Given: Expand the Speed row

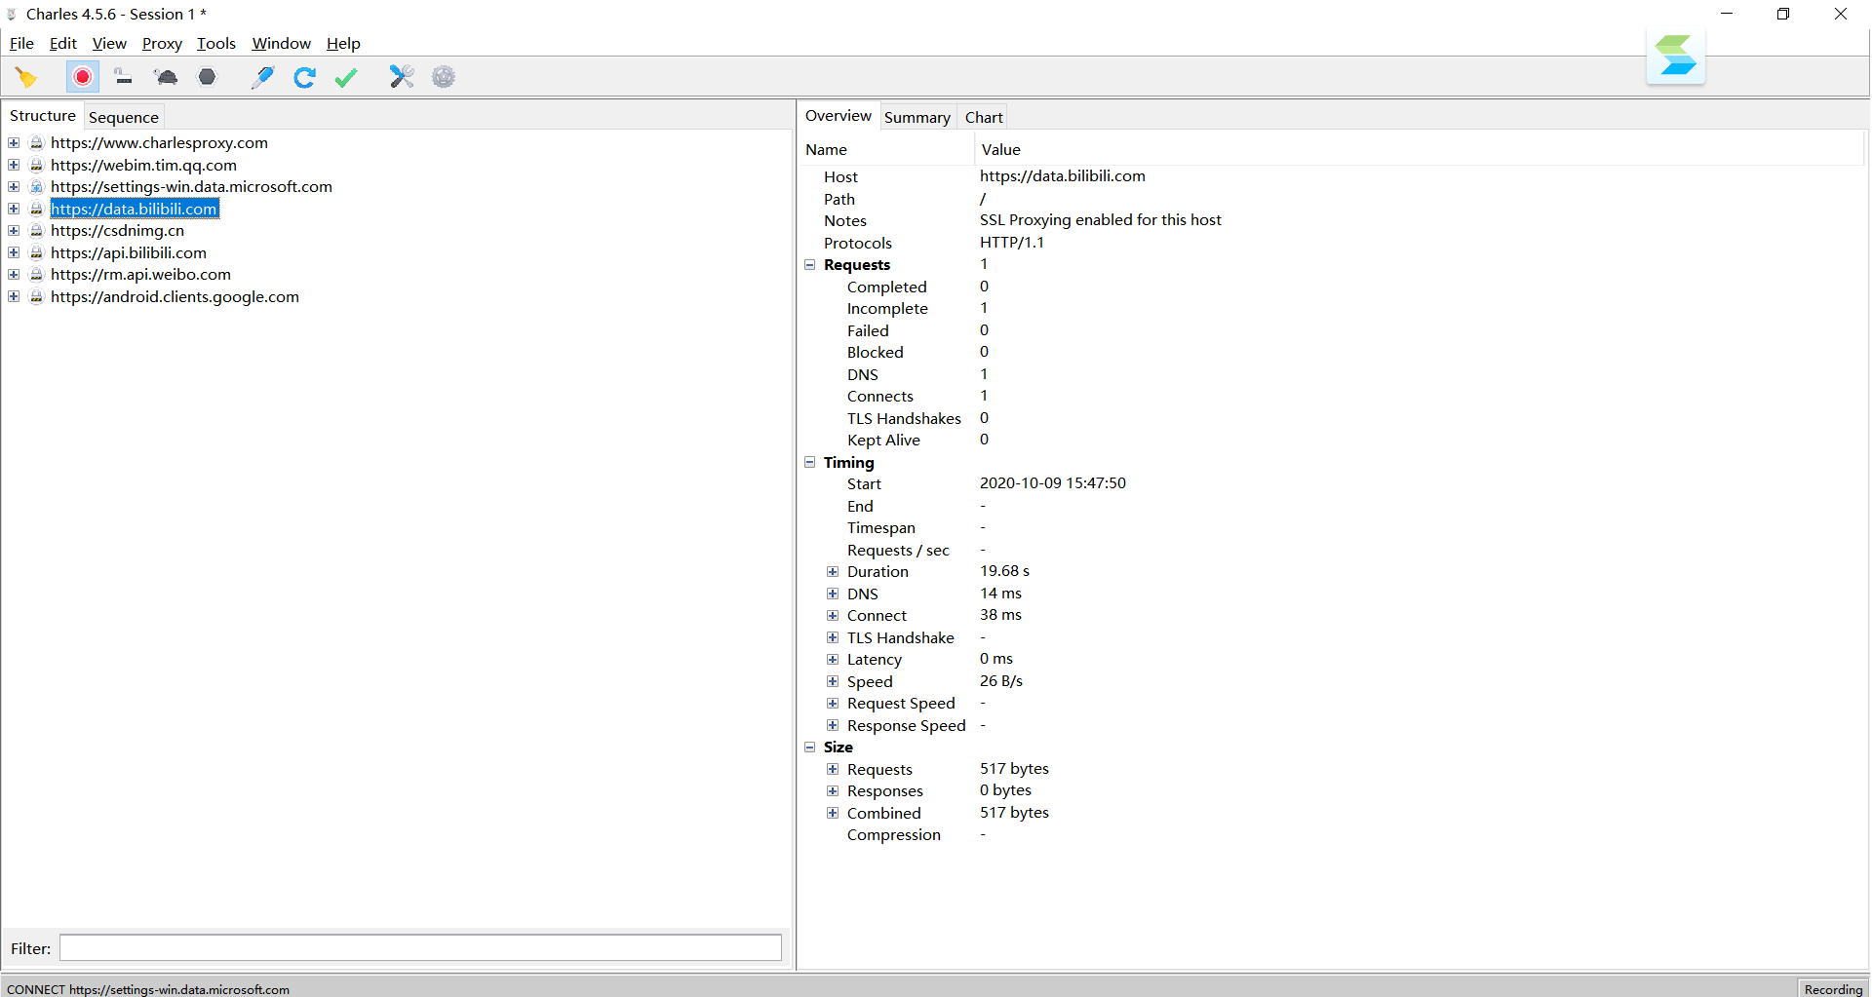Looking at the screenshot, I should 833,681.
